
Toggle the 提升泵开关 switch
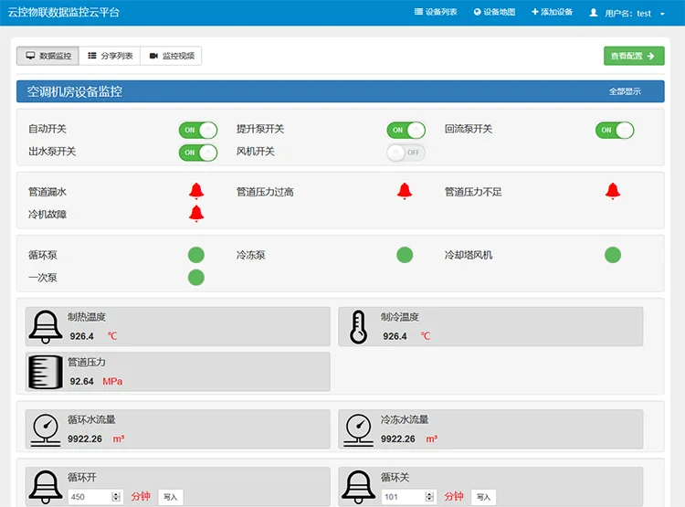tap(406, 130)
